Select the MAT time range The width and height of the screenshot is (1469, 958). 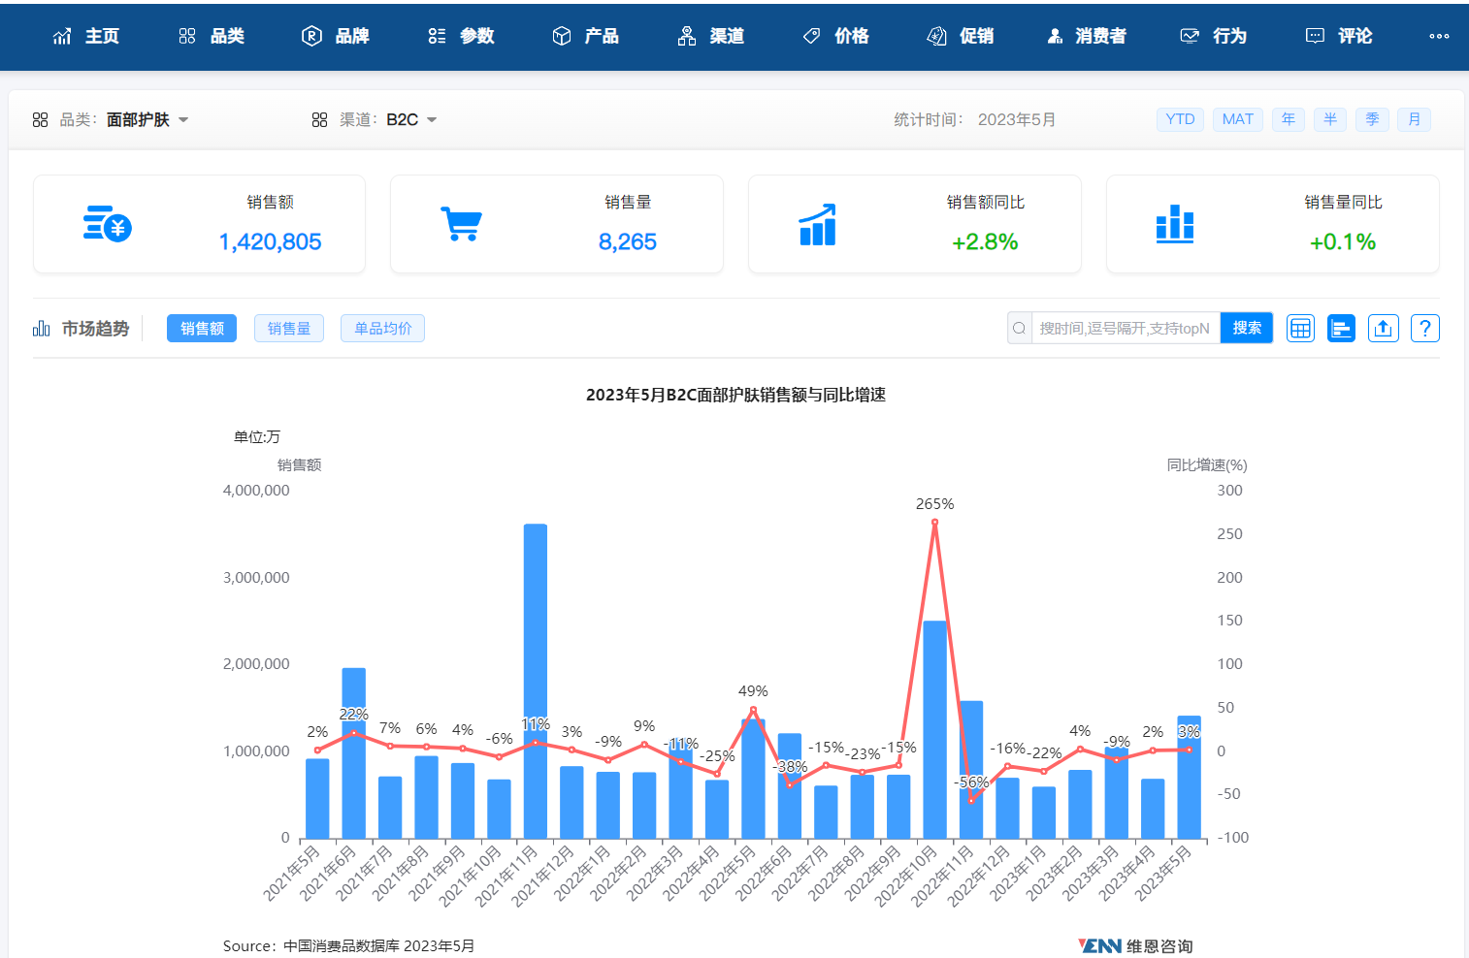1237,119
